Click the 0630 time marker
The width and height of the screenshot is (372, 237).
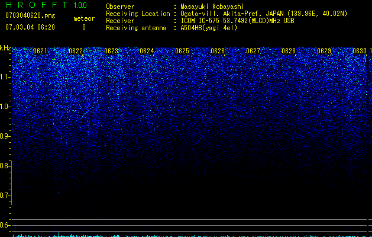coord(360,51)
